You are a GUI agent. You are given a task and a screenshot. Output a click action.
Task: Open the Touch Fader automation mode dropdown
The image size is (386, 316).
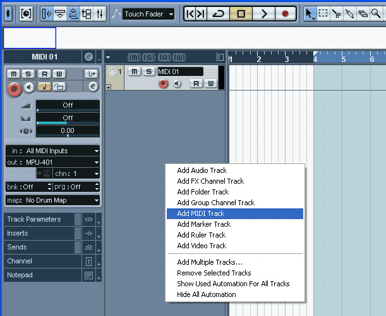(x=148, y=14)
